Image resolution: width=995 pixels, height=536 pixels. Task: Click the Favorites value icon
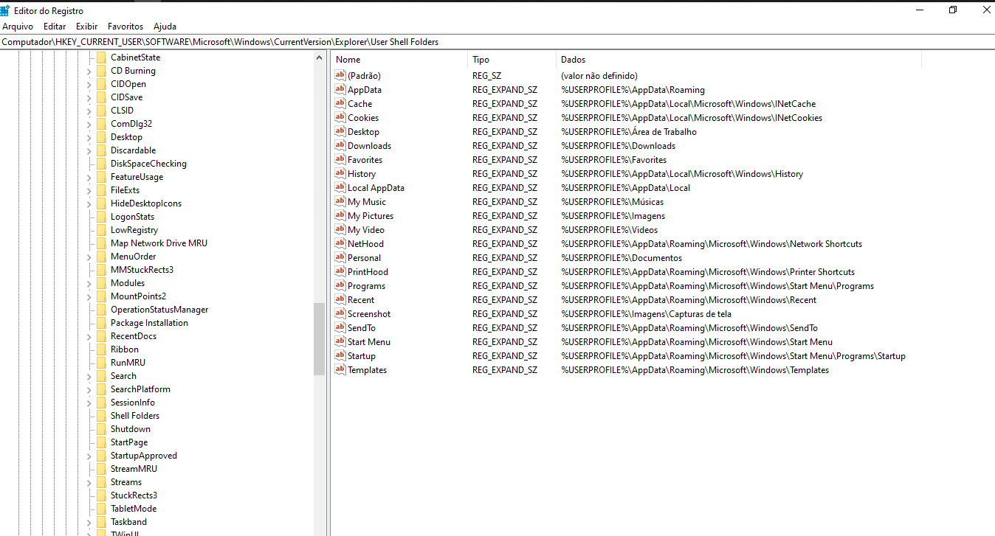coord(340,159)
